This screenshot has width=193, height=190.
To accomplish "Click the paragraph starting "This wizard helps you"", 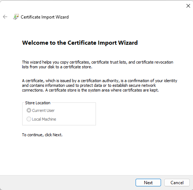I will pyautogui.click(x=97, y=64).
